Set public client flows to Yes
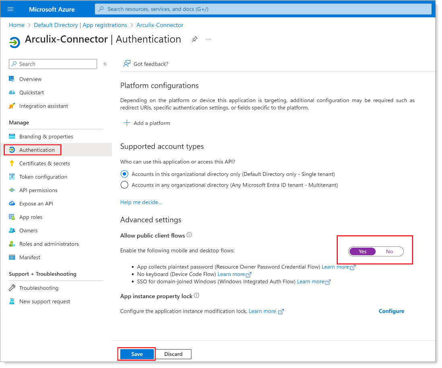The height and width of the screenshot is (368, 442). pos(362,252)
